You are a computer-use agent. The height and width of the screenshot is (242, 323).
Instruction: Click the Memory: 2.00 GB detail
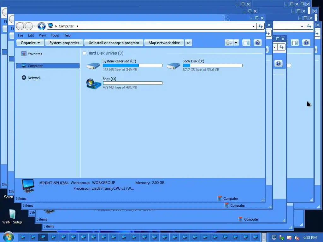click(x=150, y=183)
